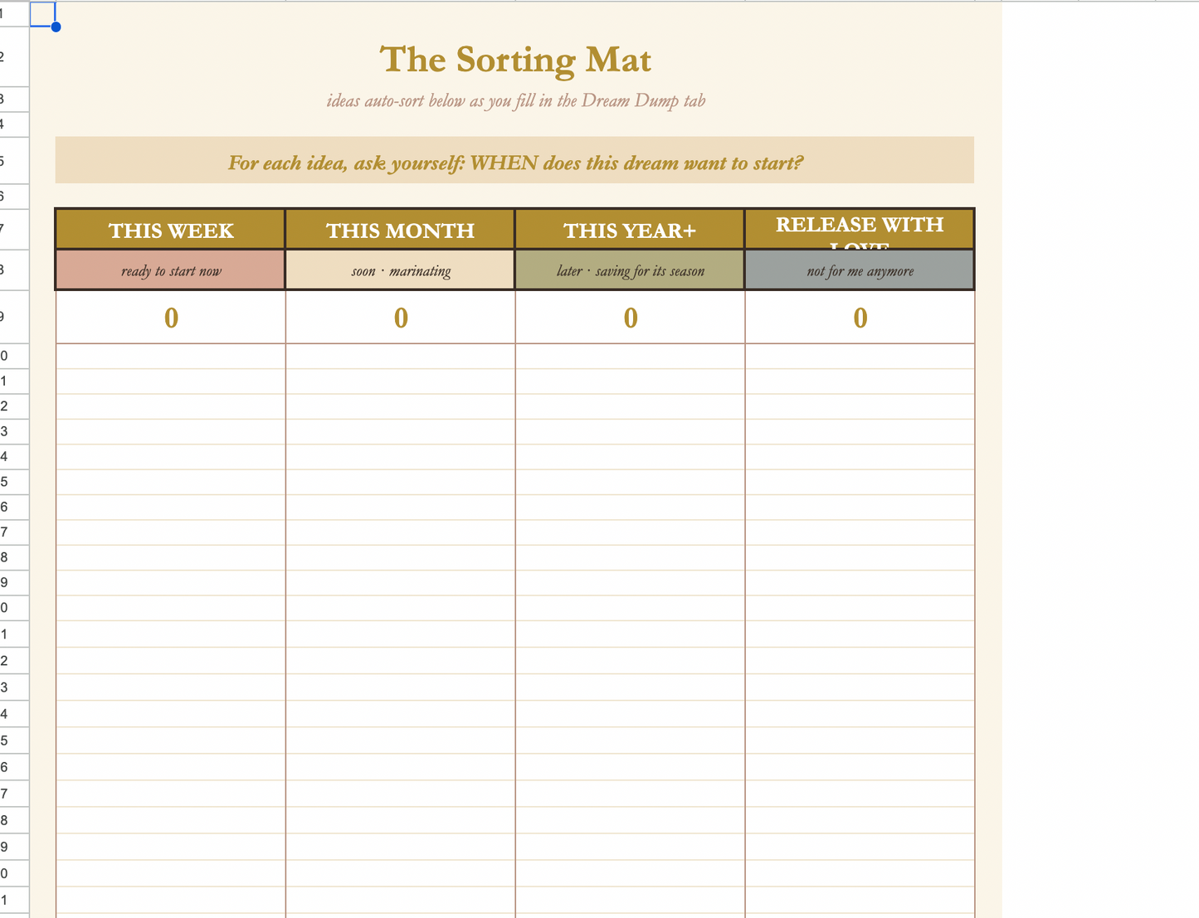1199x918 pixels.
Task: Click the 'ready to start now' cell
Action: 171,270
